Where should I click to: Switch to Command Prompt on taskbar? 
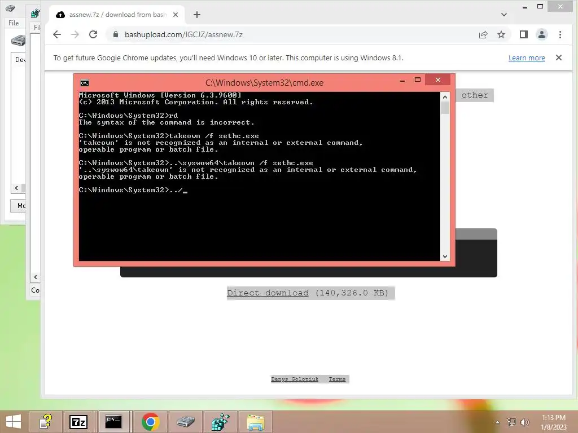coord(113,422)
